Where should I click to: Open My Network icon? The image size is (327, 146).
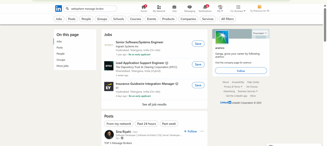click(x=159, y=7)
